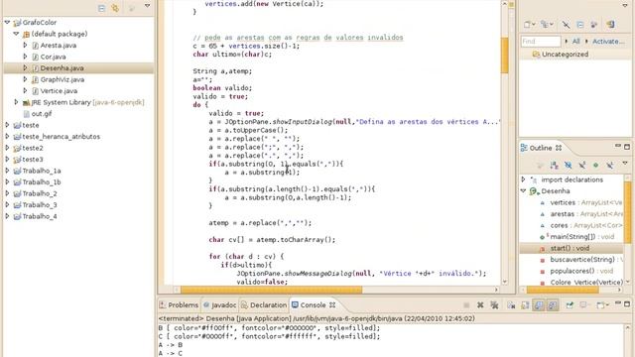Image resolution: width=635 pixels, height=357 pixels.
Task: Select Trabalho_1b project
Action: click(42, 182)
